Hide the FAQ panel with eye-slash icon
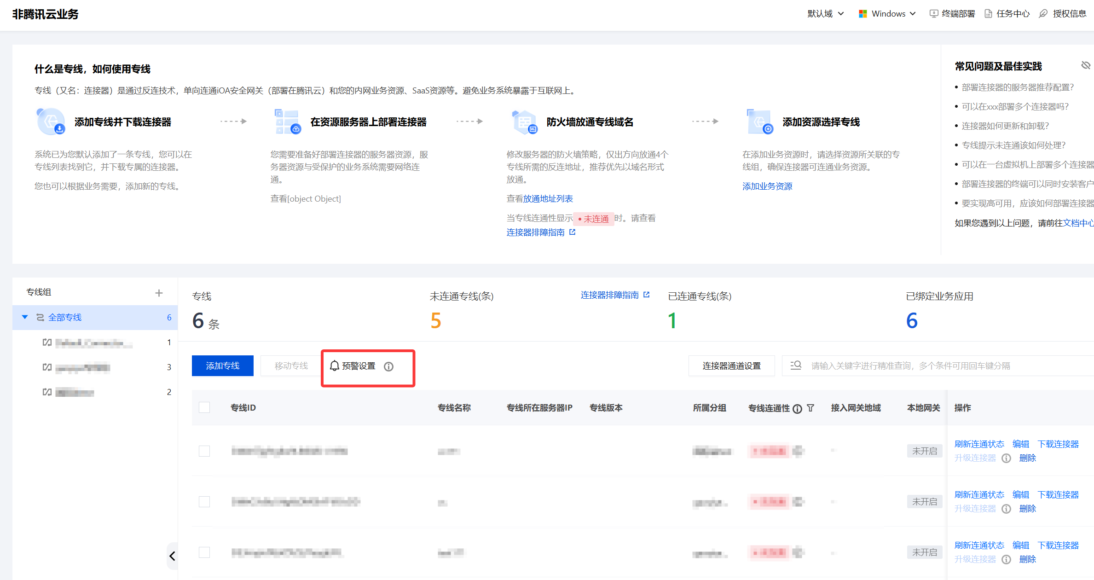The width and height of the screenshot is (1094, 580). click(x=1086, y=65)
